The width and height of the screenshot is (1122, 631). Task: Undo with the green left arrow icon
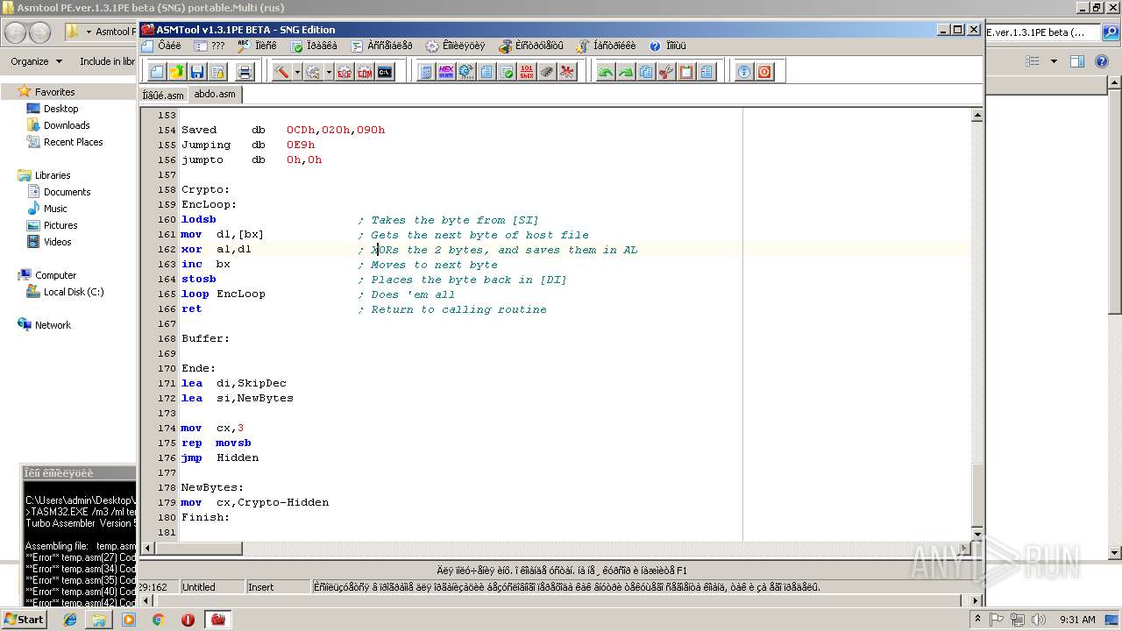(606, 72)
